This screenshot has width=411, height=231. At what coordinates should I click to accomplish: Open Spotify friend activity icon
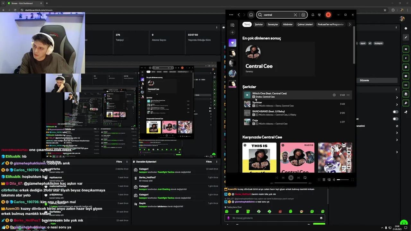(319, 15)
